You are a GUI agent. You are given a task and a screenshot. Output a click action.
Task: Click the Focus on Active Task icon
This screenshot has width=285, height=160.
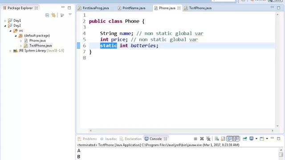click(x=62, y=15)
